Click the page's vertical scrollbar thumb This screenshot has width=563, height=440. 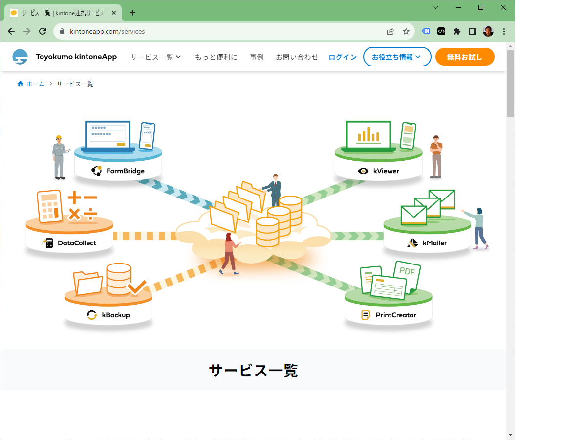tap(510, 83)
